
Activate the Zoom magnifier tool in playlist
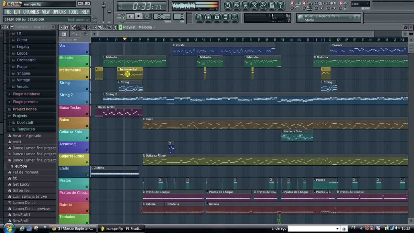pyautogui.click(x=110, y=28)
